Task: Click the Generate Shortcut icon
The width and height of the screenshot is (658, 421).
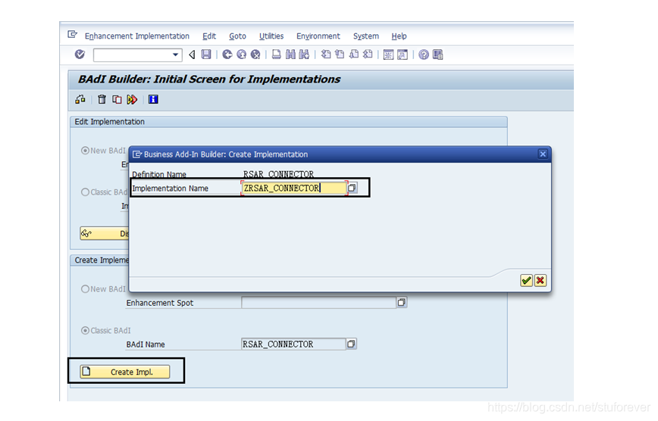Action: point(403,55)
